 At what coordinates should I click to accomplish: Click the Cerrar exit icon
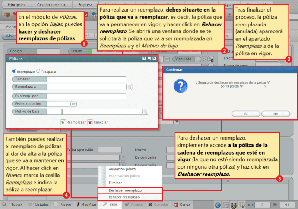point(181,205)
